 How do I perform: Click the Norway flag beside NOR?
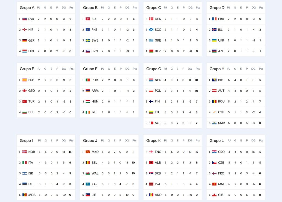click(25, 152)
